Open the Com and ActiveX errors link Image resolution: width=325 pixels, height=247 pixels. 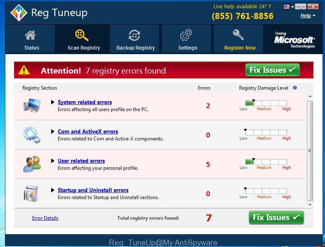coord(88,131)
